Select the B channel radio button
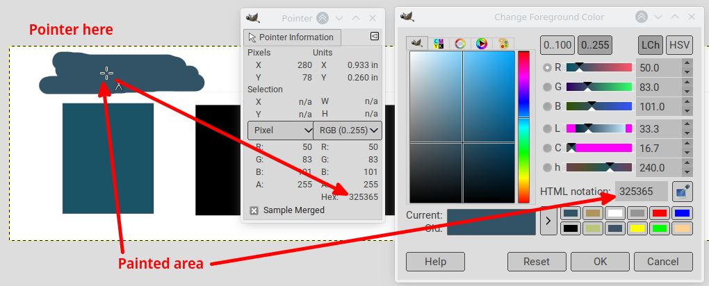709x286 pixels. click(548, 106)
